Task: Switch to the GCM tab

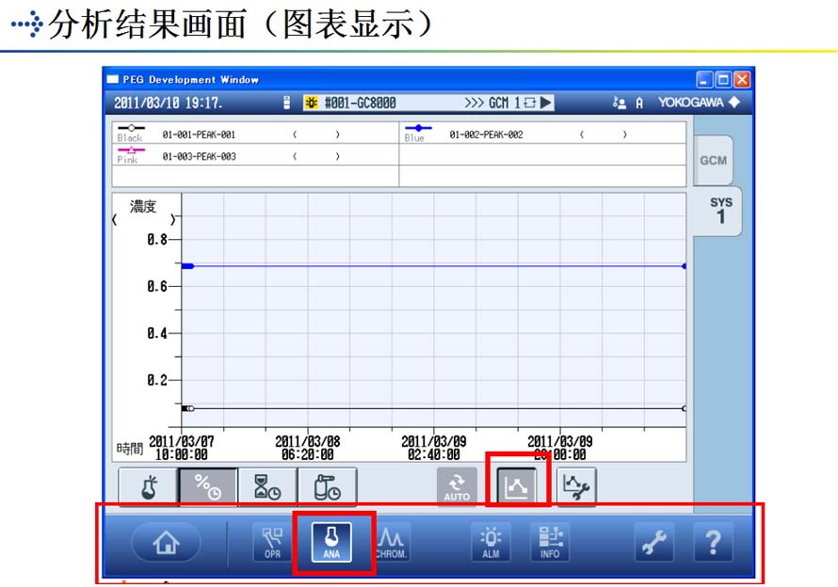Action: coord(713,160)
